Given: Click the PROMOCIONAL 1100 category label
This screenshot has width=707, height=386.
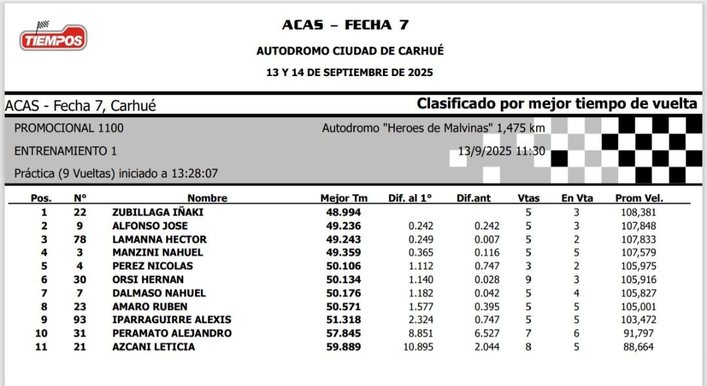Looking at the screenshot, I should point(69,128).
